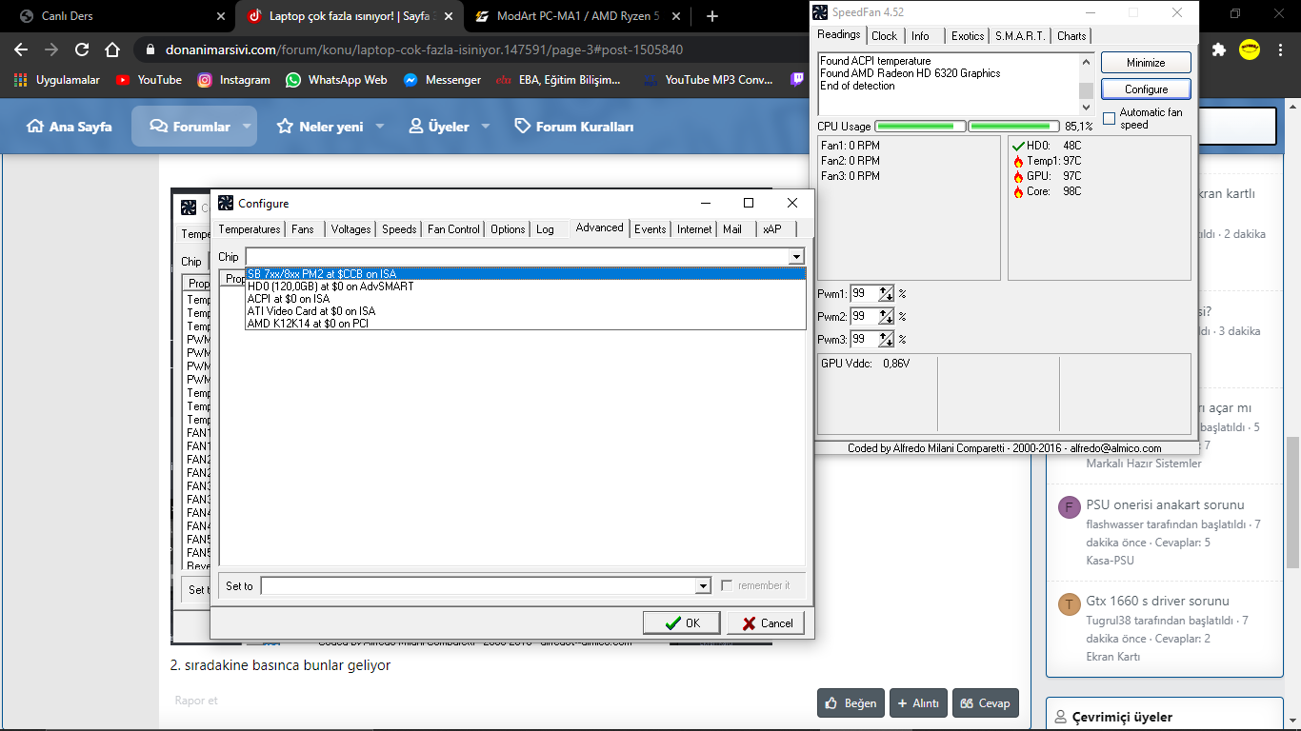Open the EBA, Eğitim Bilişim bookmark
The image size is (1301, 731).
pos(559,80)
